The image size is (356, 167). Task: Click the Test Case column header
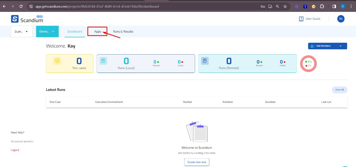pyautogui.click(x=55, y=102)
